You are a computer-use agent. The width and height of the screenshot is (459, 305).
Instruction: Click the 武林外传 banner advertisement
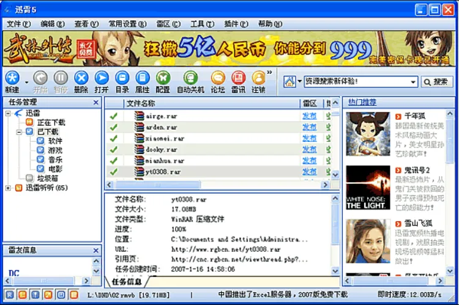pyautogui.click(x=229, y=48)
